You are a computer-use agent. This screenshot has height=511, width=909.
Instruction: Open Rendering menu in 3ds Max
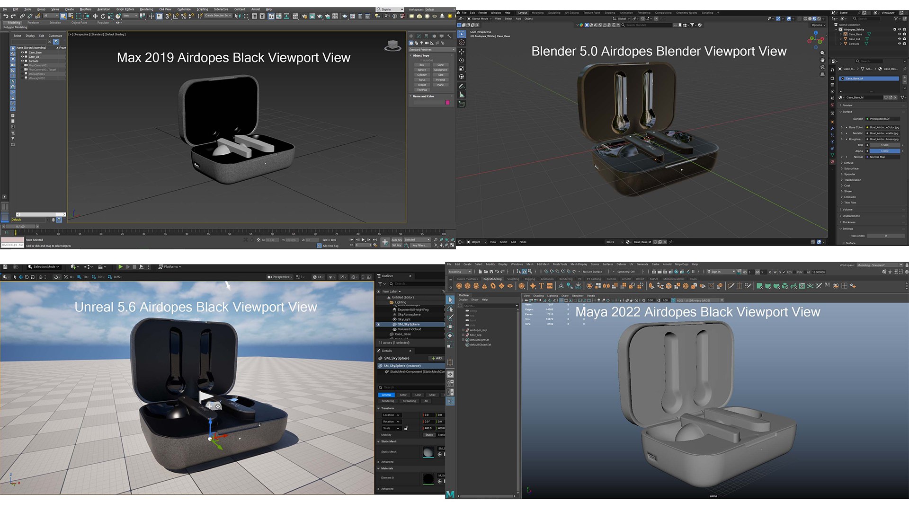(146, 9)
